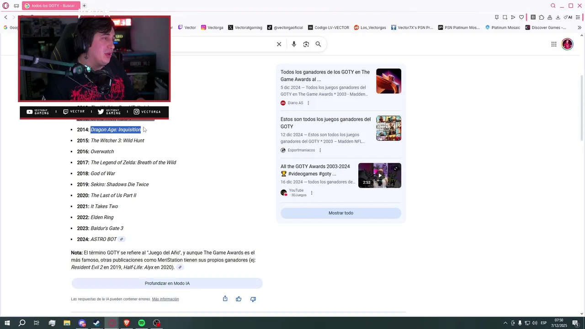
Task: Open the 'Más información' link
Action: 165,299
